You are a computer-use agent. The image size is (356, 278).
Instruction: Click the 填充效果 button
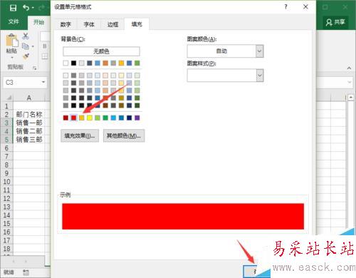click(80, 136)
